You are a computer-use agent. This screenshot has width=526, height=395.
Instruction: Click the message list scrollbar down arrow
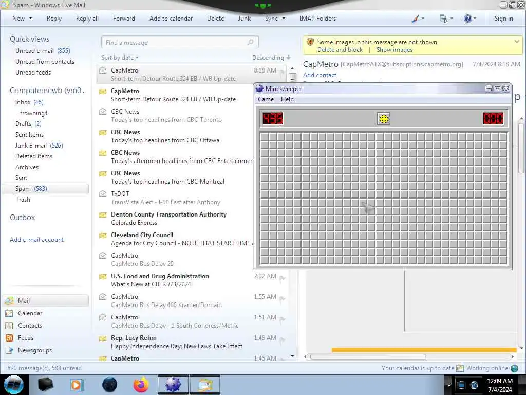(x=292, y=356)
